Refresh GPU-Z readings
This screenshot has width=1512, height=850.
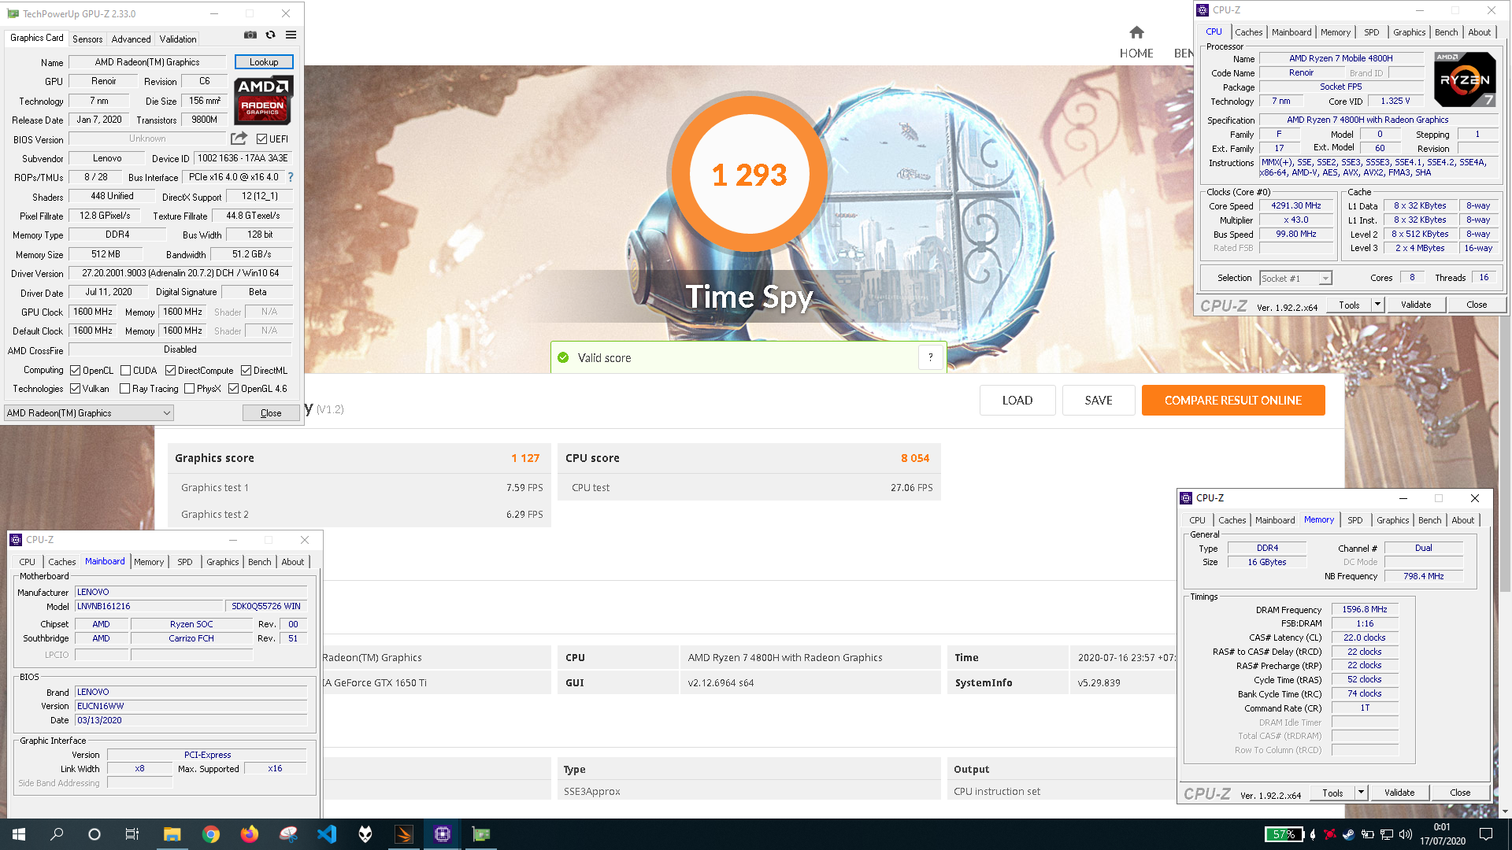pyautogui.click(x=271, y=35)
